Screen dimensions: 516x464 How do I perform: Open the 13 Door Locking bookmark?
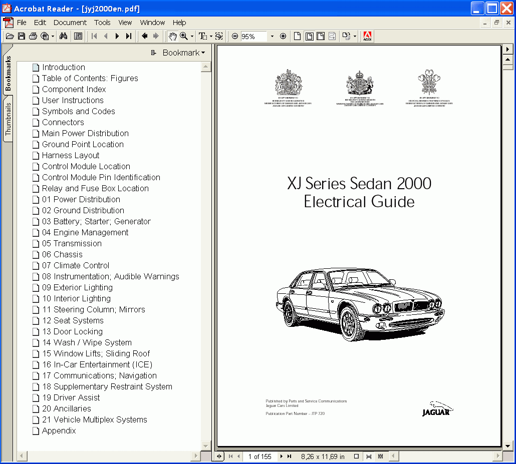(72, 331)
